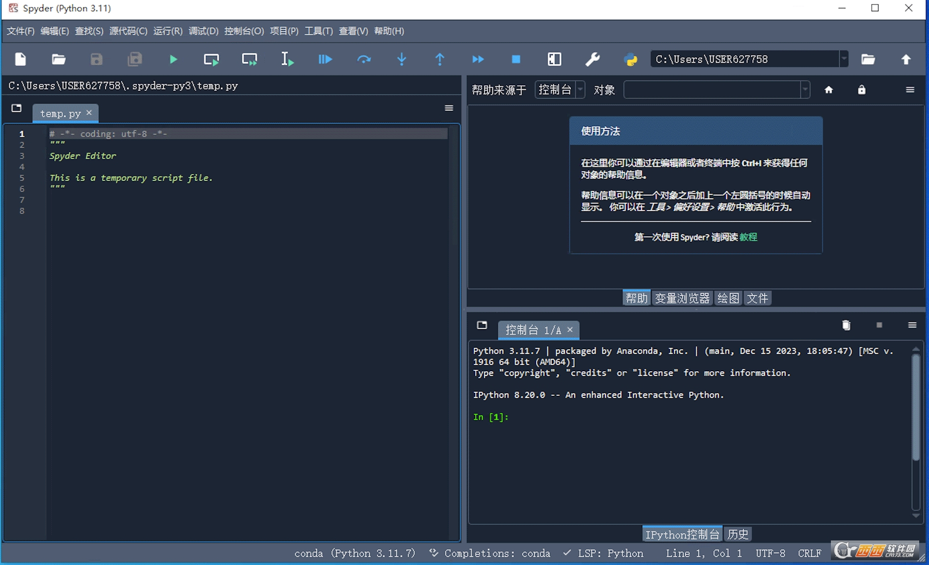Open console pane options menu
Screen dimensions: 929x565
tap(912, 325)
